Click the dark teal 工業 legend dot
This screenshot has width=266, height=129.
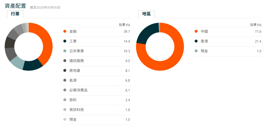[x=65, y=41]
